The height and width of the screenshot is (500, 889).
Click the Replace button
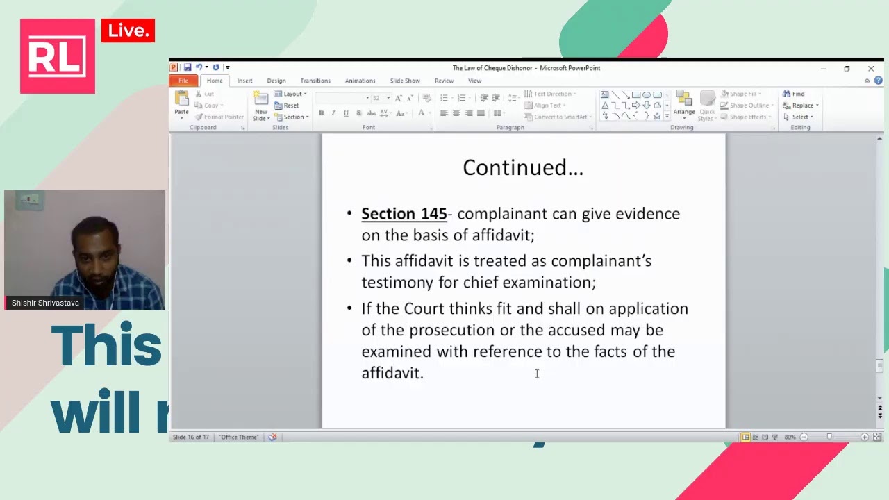[x=800, y=106]
